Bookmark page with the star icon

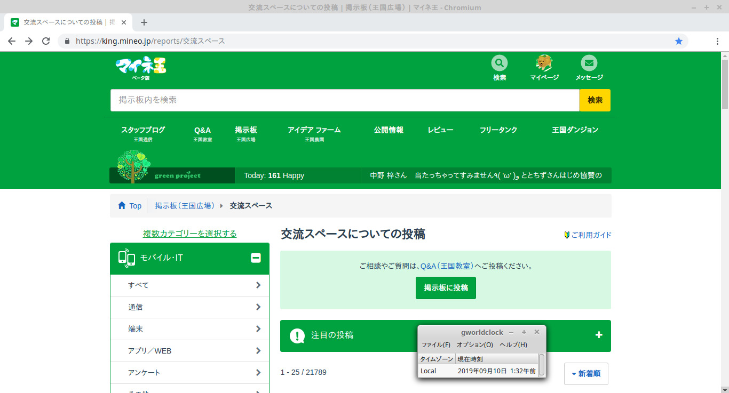(678, 41)
